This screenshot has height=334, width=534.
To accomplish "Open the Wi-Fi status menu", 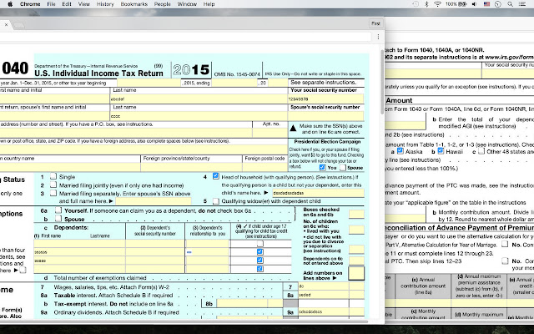I will point(437,4).
